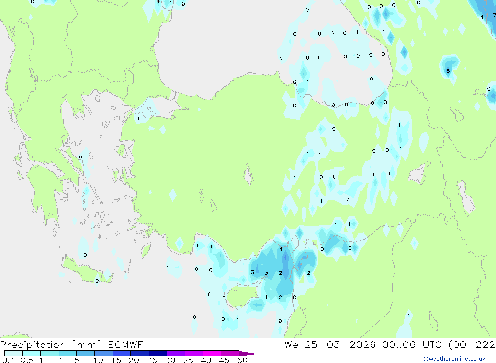Viewport: 496px width, 363px height.
Task: Click the '45' legend scale label
Action: (224, 360)
